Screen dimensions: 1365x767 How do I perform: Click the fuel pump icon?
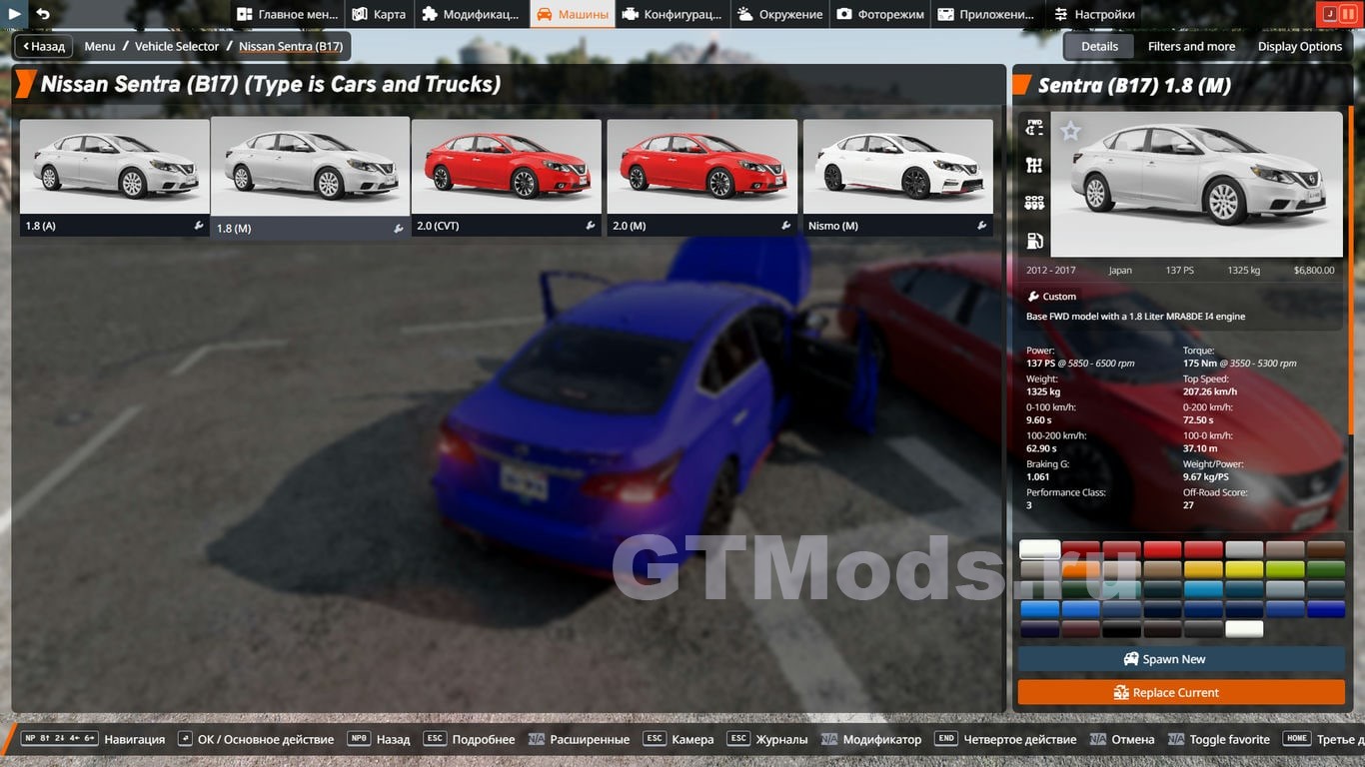click(1034, 240)
